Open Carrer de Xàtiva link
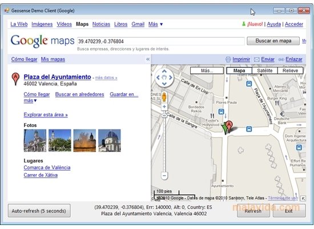This screenshot has width=314, height=229. point(41,175)
